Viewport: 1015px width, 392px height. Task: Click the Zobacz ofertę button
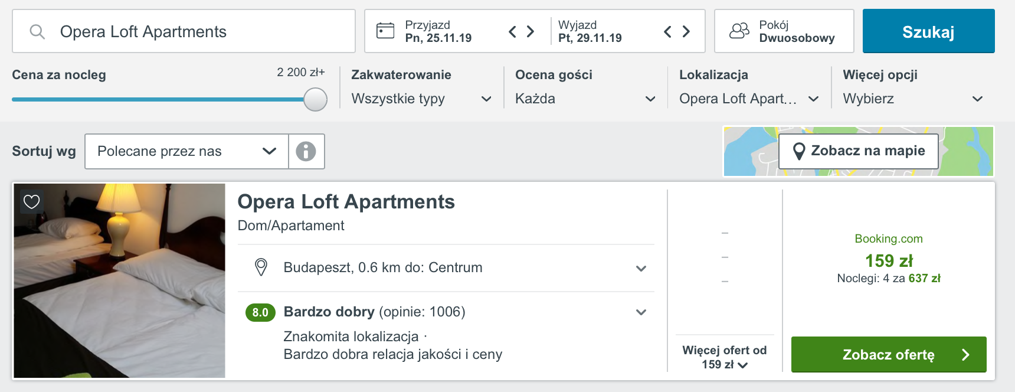pos(889,354)
